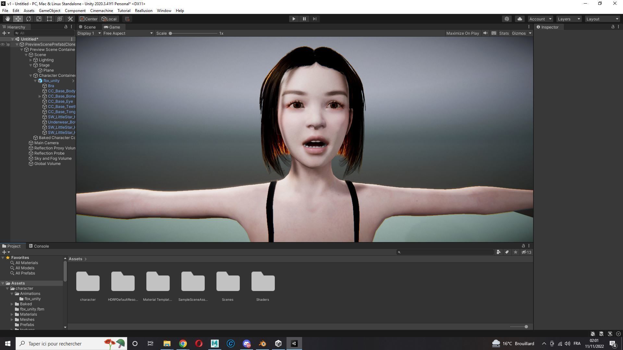Screen dimensions: 623x350
Task: Select the Hand (view) tool
Action: click(8, 18)
